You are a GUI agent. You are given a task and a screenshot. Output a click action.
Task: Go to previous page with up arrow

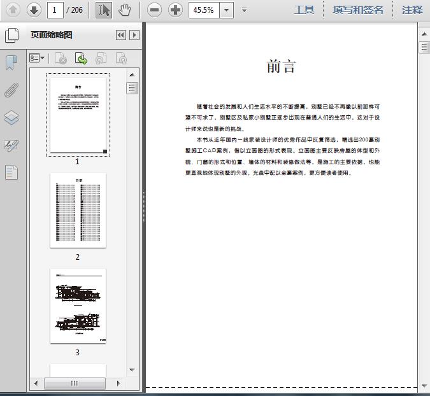(x=13, y=10)
